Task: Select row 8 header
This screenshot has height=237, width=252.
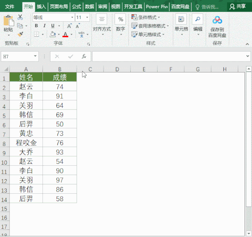Action: 4,143
